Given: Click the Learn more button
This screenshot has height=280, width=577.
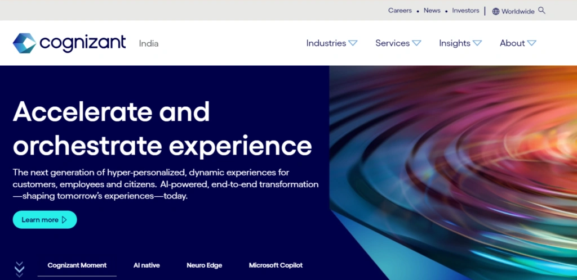Looking at the screenshot, I should coord(45,220).
